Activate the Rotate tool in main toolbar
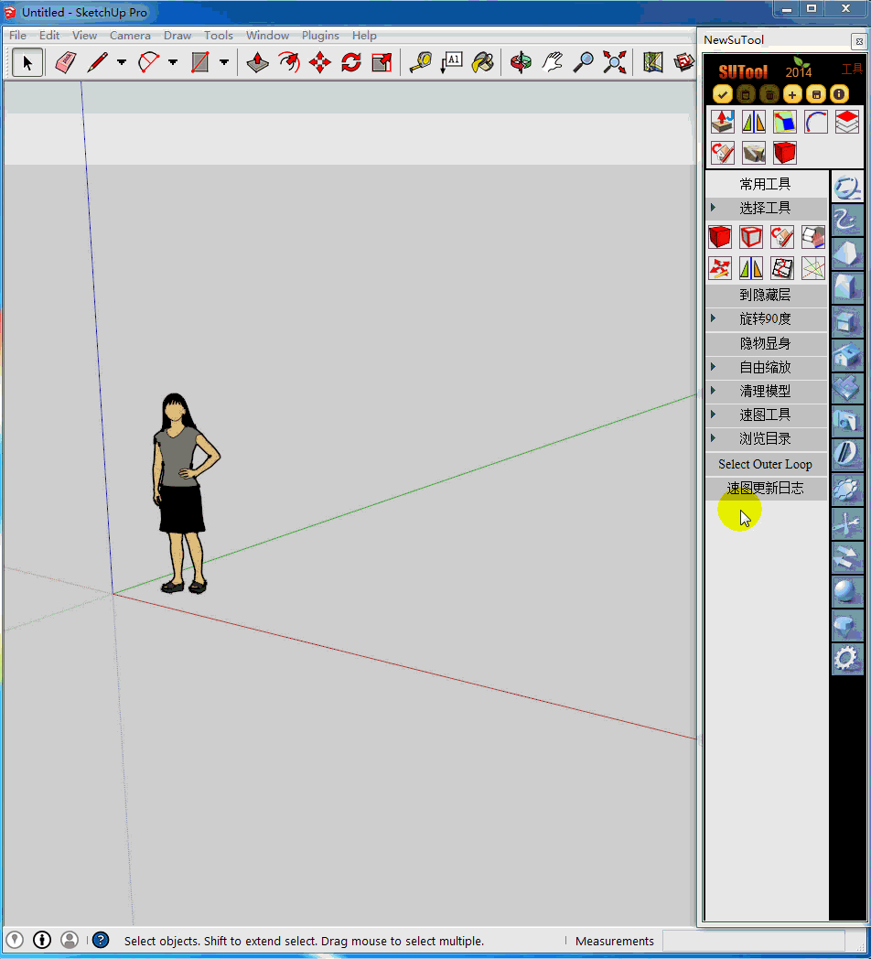The width and height of the screenshot is (871, 959). pyautogui.click(x=351, y=62)
